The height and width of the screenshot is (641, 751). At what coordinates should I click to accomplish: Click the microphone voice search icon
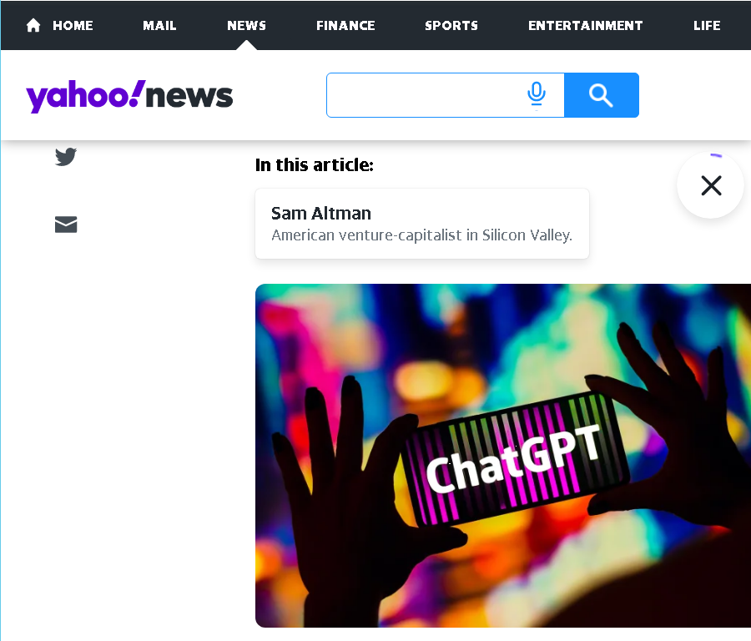pyautogui.click(x=537, y=94)
